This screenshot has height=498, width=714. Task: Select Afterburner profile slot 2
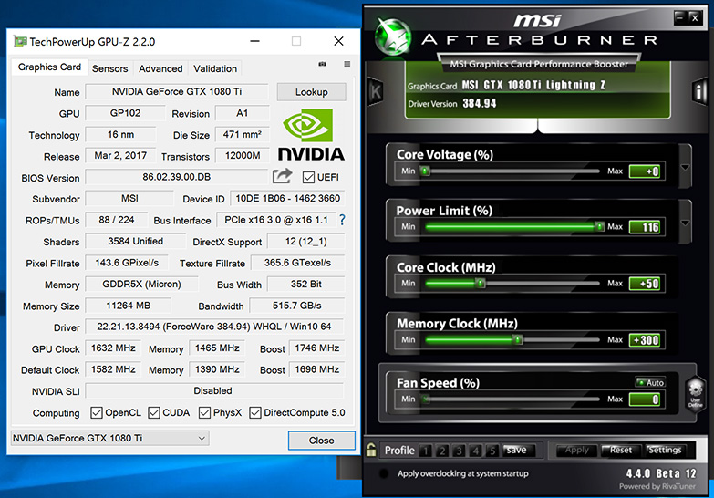[x=442, y=451]
